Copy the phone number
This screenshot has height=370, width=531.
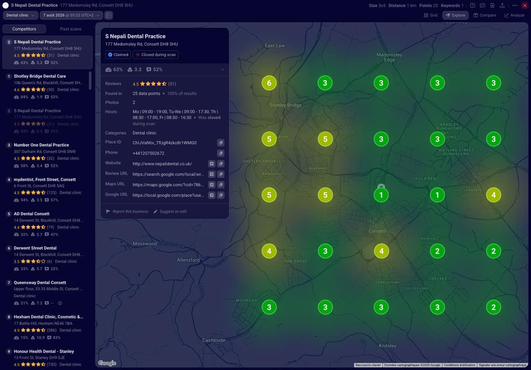(x=221, y=153)
